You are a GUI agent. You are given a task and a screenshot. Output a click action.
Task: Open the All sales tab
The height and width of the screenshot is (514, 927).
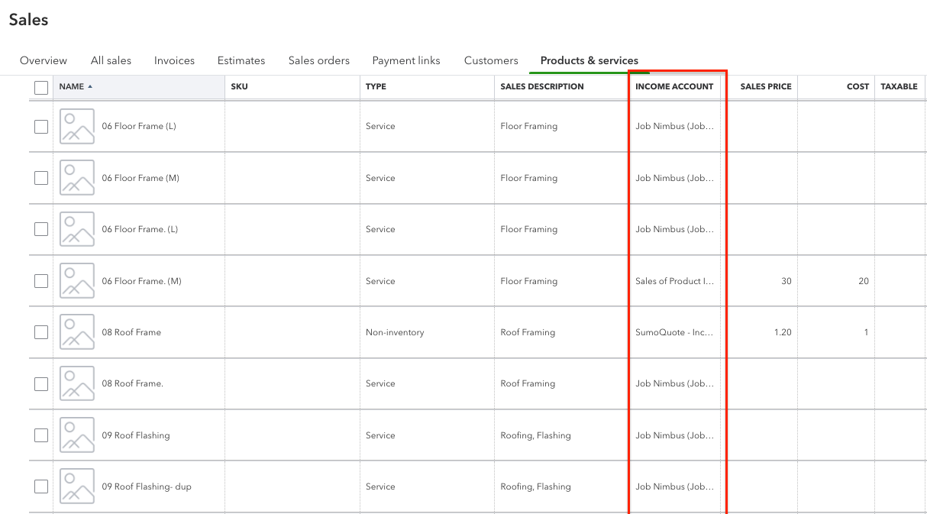(111, 60)
